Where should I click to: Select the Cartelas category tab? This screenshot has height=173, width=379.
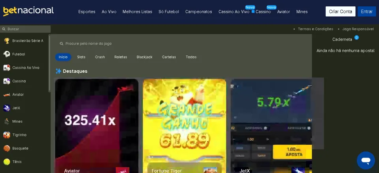(169, 57)
